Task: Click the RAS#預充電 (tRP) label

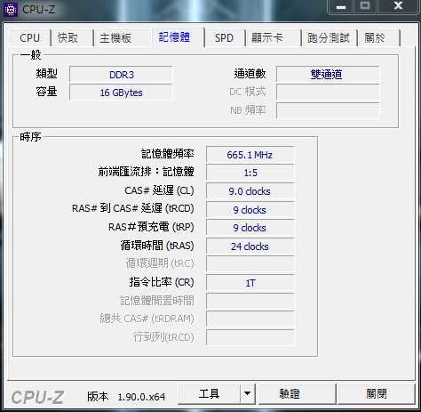Action: (x=151, y=227)
